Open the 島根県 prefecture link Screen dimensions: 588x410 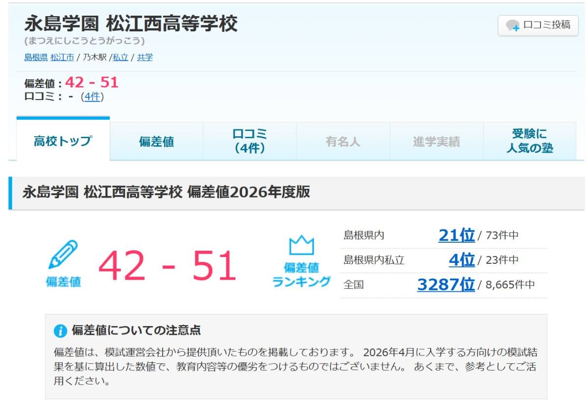tap(36, 57)
